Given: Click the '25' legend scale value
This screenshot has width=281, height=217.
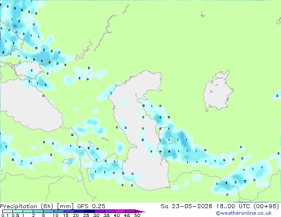Looking at the screenshot, I should click(x=86, y=215).
